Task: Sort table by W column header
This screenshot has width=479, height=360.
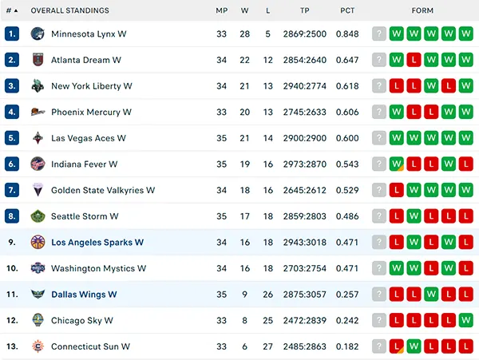Action: click(244, 10)
